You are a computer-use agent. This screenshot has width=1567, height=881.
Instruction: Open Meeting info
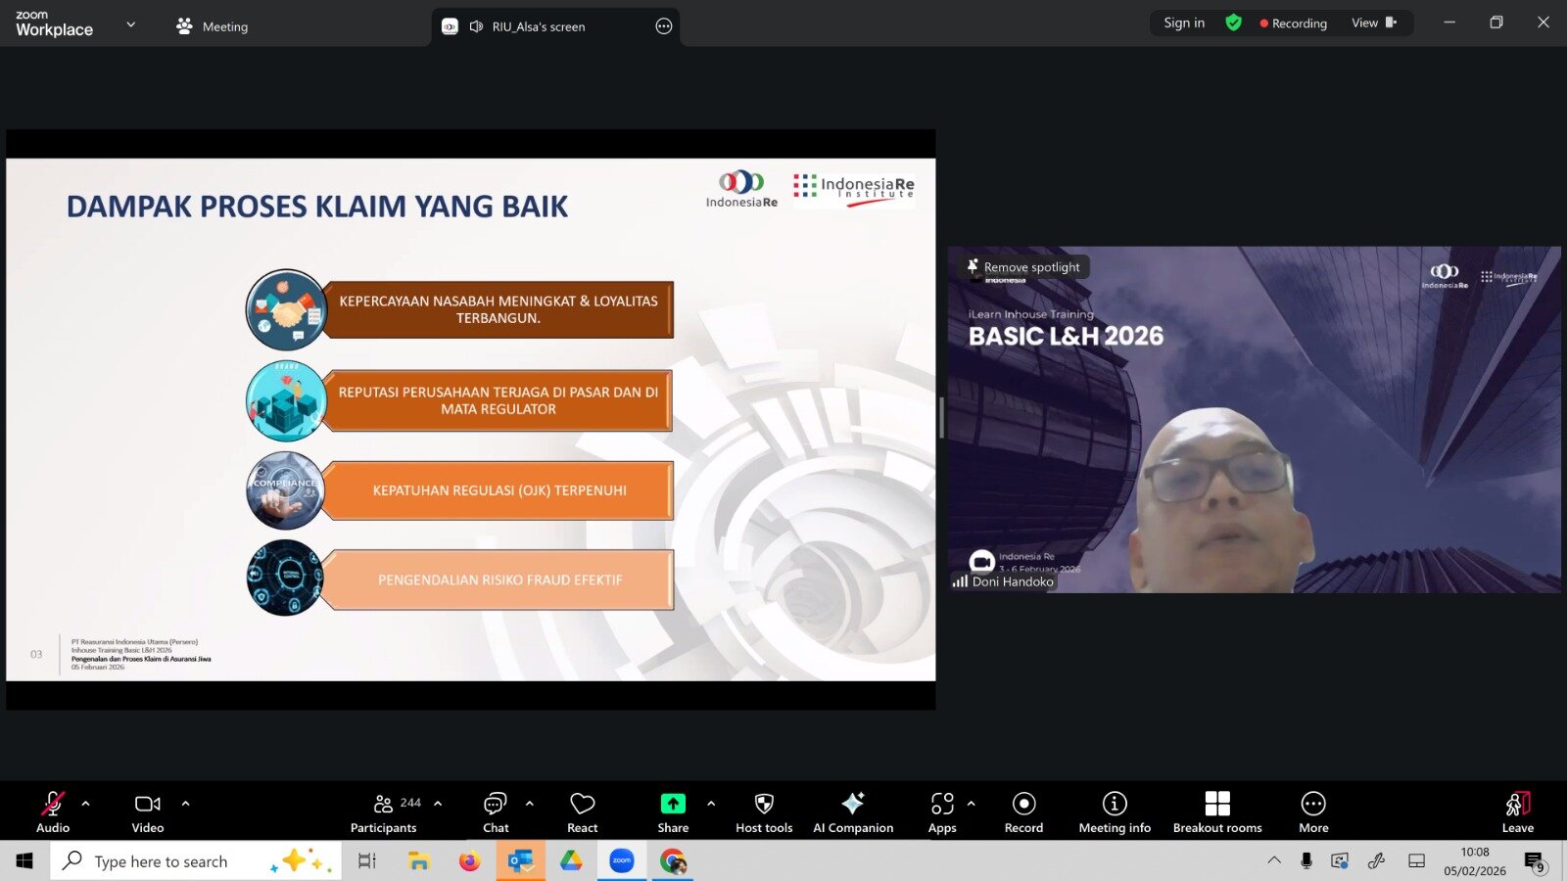1115,812
